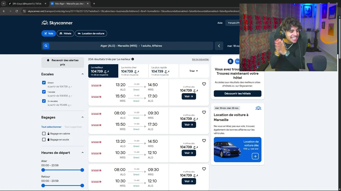Uncheck the 1 escale checkbox
The height and width of the screenshot is (191, 341).
[x=44, y=92]
